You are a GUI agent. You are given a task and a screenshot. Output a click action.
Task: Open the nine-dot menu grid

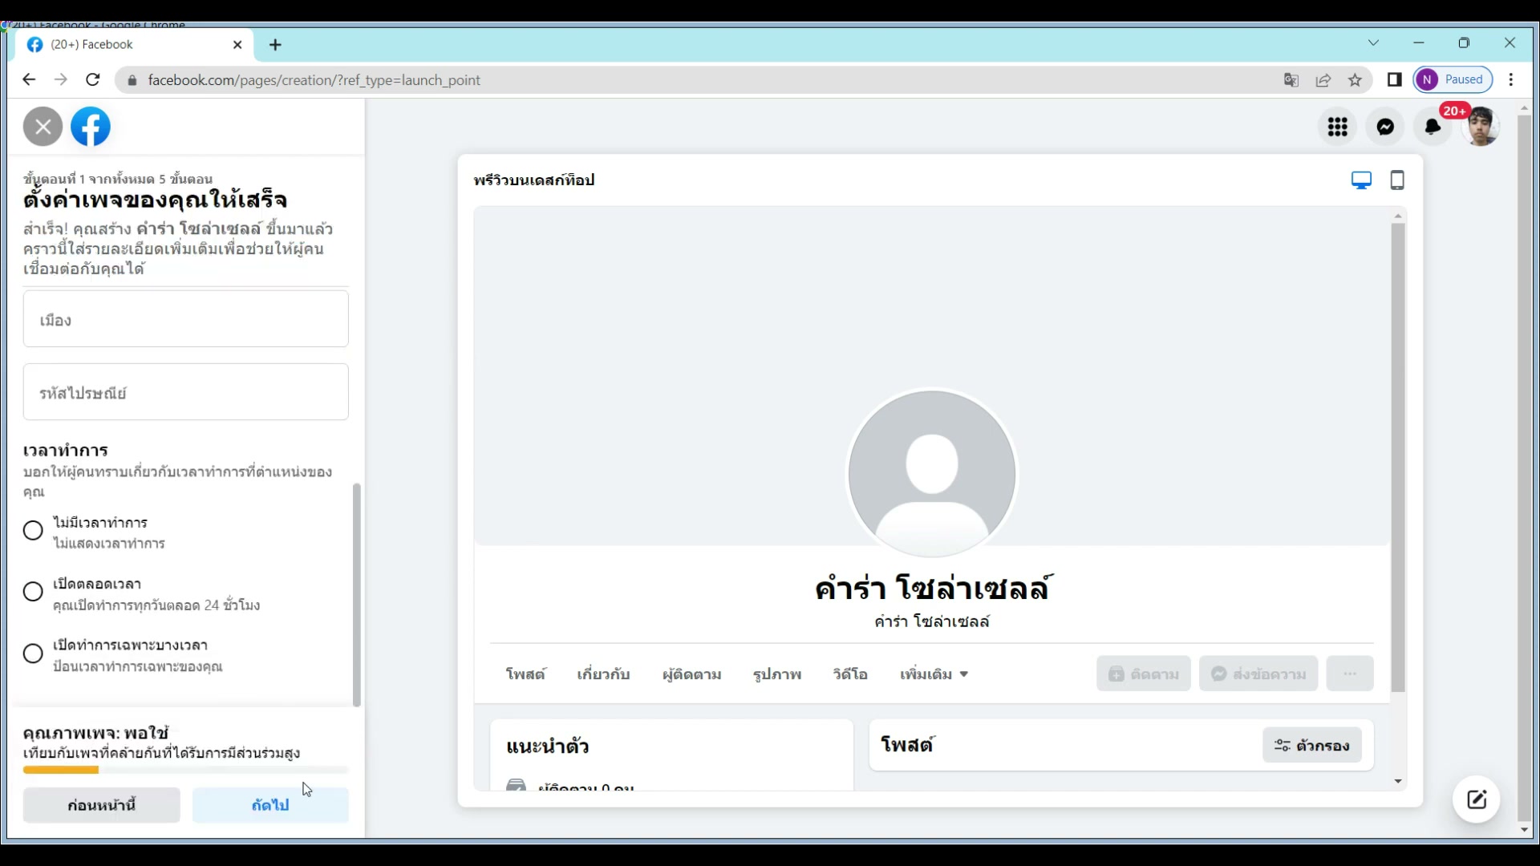[1337, 127]
